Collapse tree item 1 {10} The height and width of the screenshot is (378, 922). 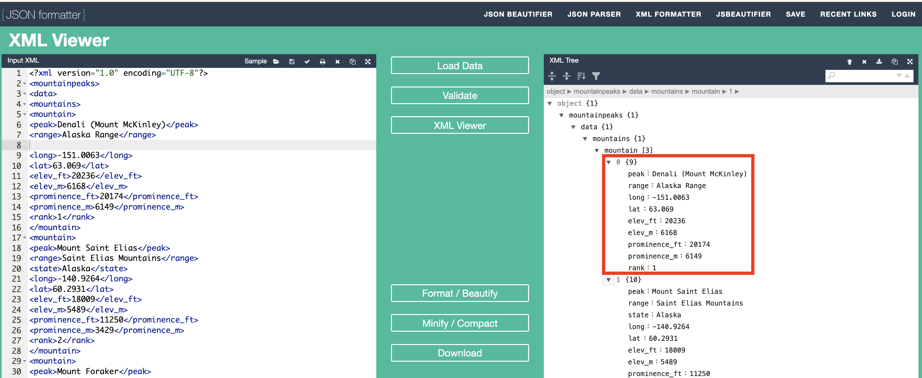click(x=609, y=279)
